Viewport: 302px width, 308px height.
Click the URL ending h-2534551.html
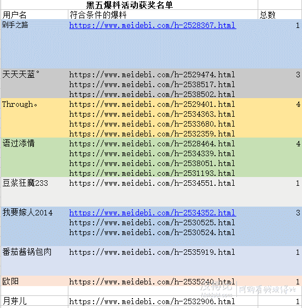(x=152, y=183)
